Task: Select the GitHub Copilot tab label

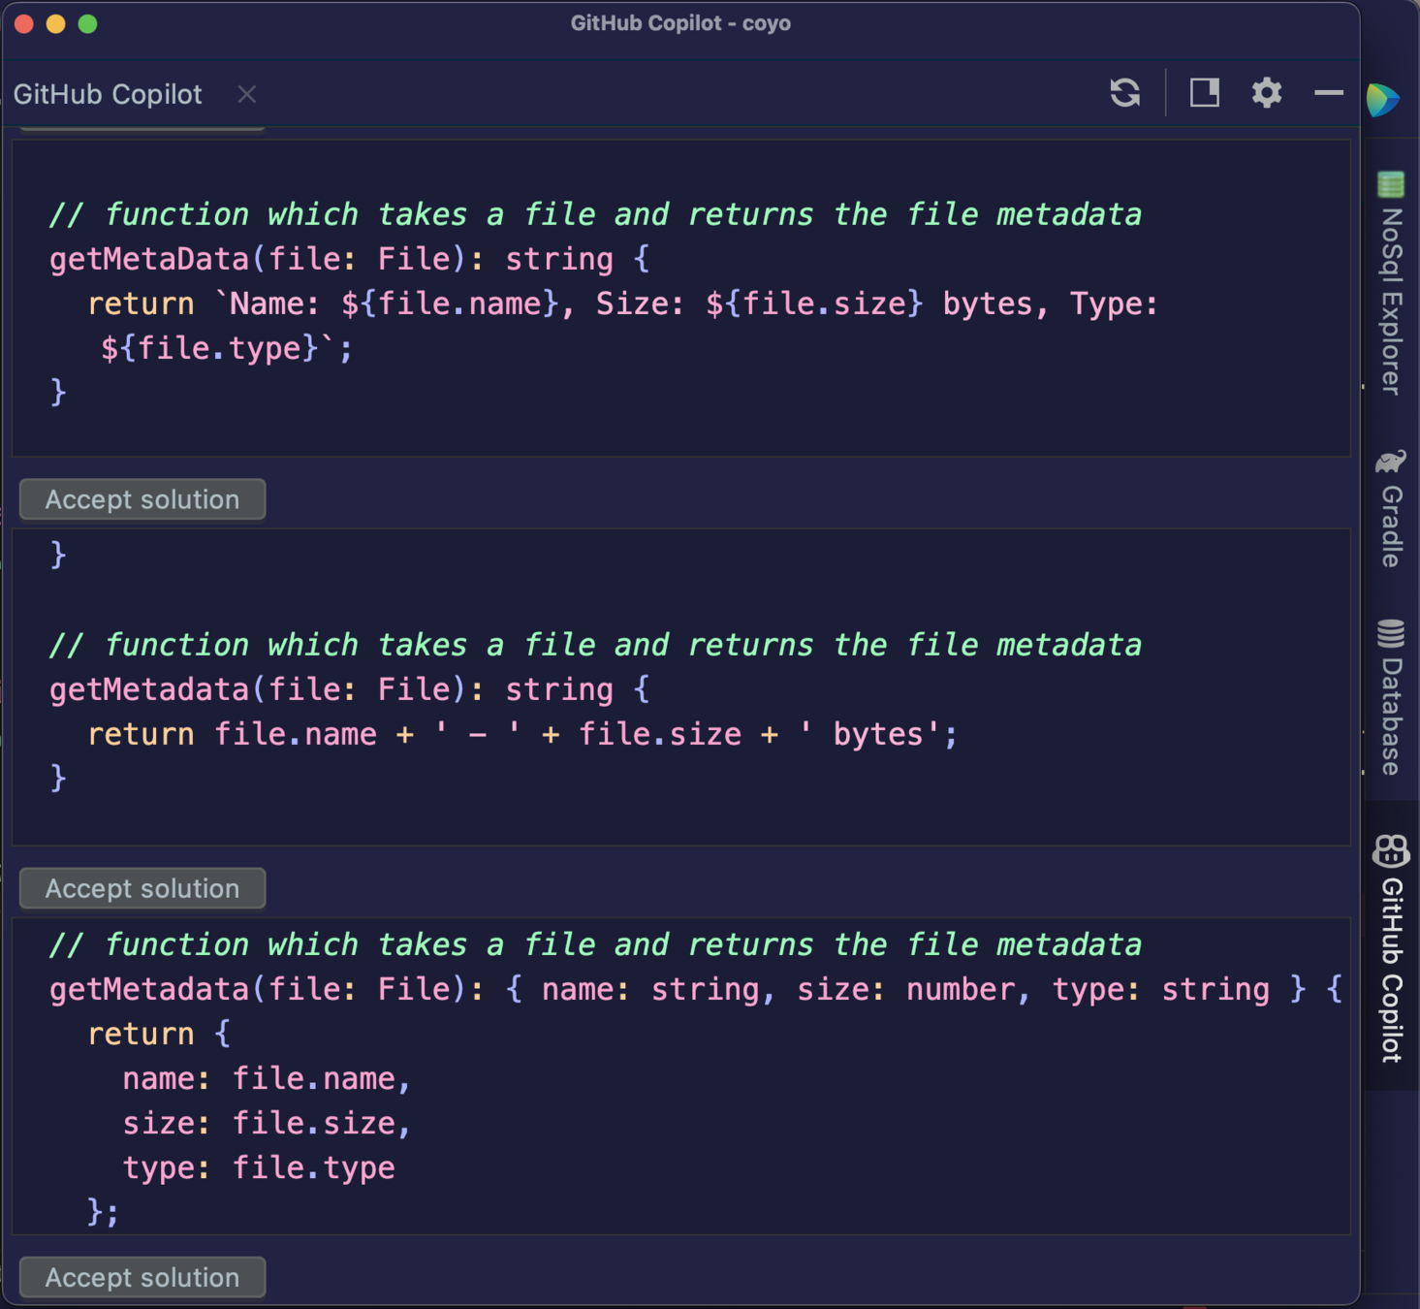Action: coord(108,94)
